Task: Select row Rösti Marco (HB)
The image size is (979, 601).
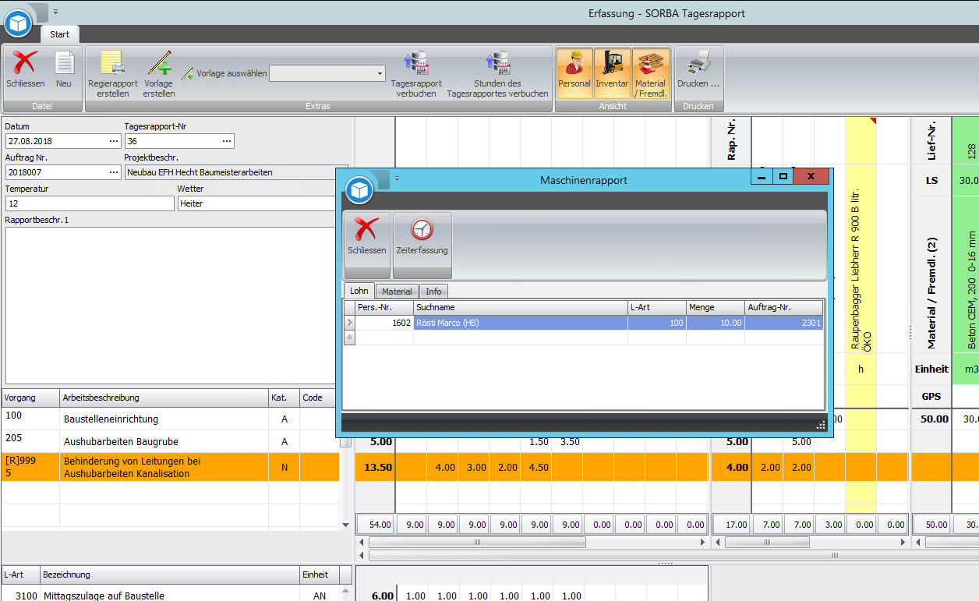Action: [583, 323]
